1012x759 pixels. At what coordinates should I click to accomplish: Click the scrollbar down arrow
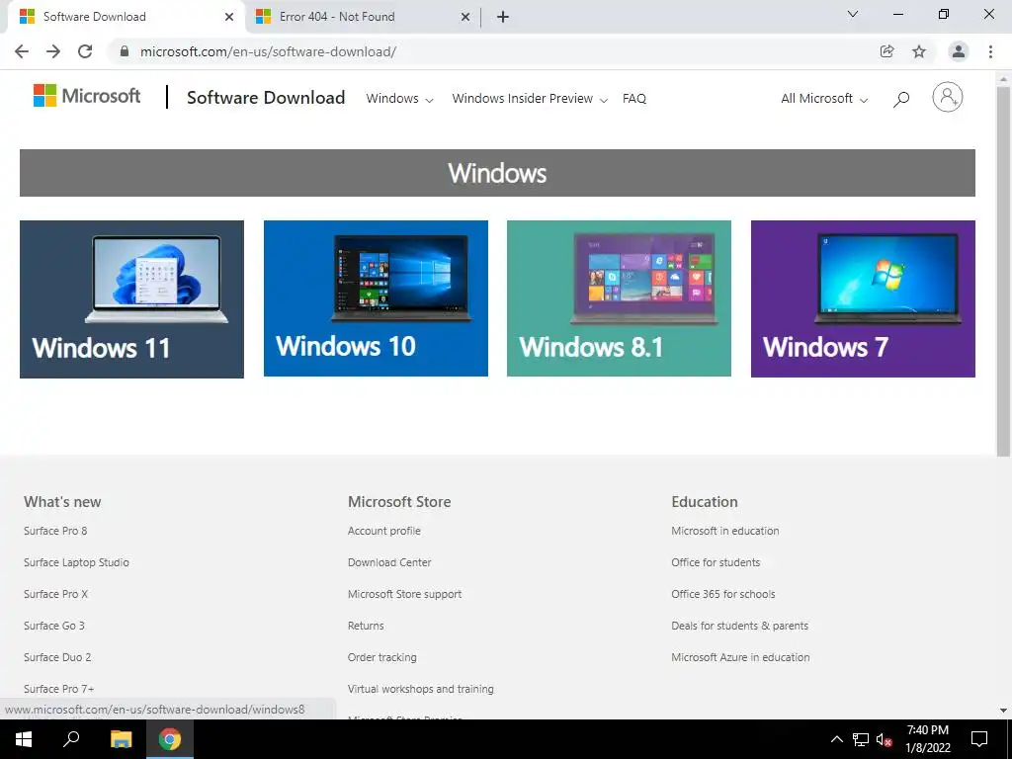coord(1003,711)
